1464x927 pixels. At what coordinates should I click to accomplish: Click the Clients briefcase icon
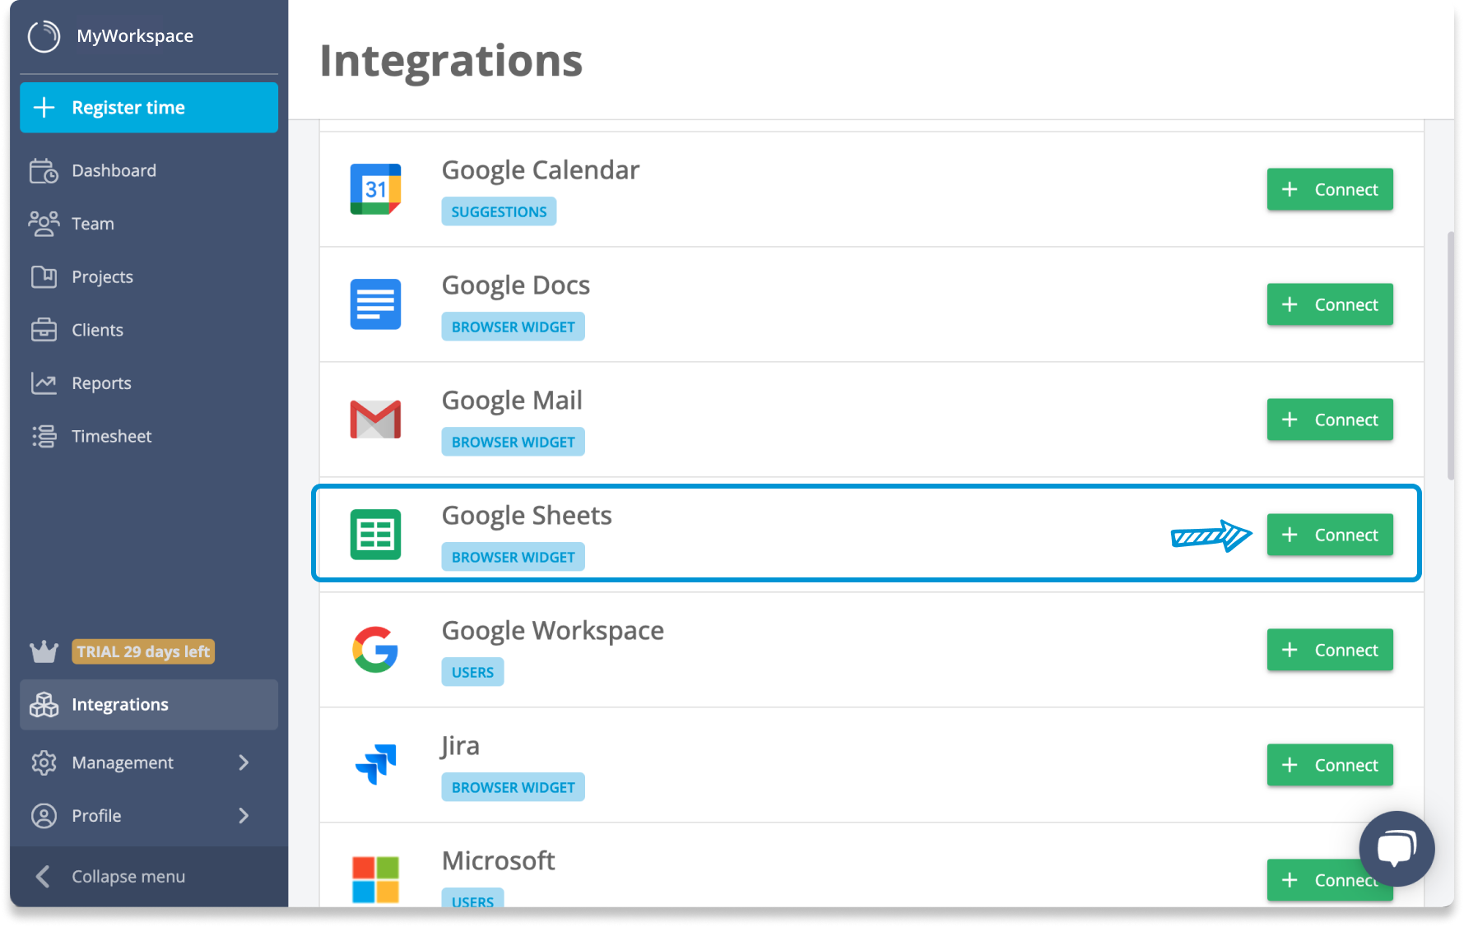[x=44, y=330]
